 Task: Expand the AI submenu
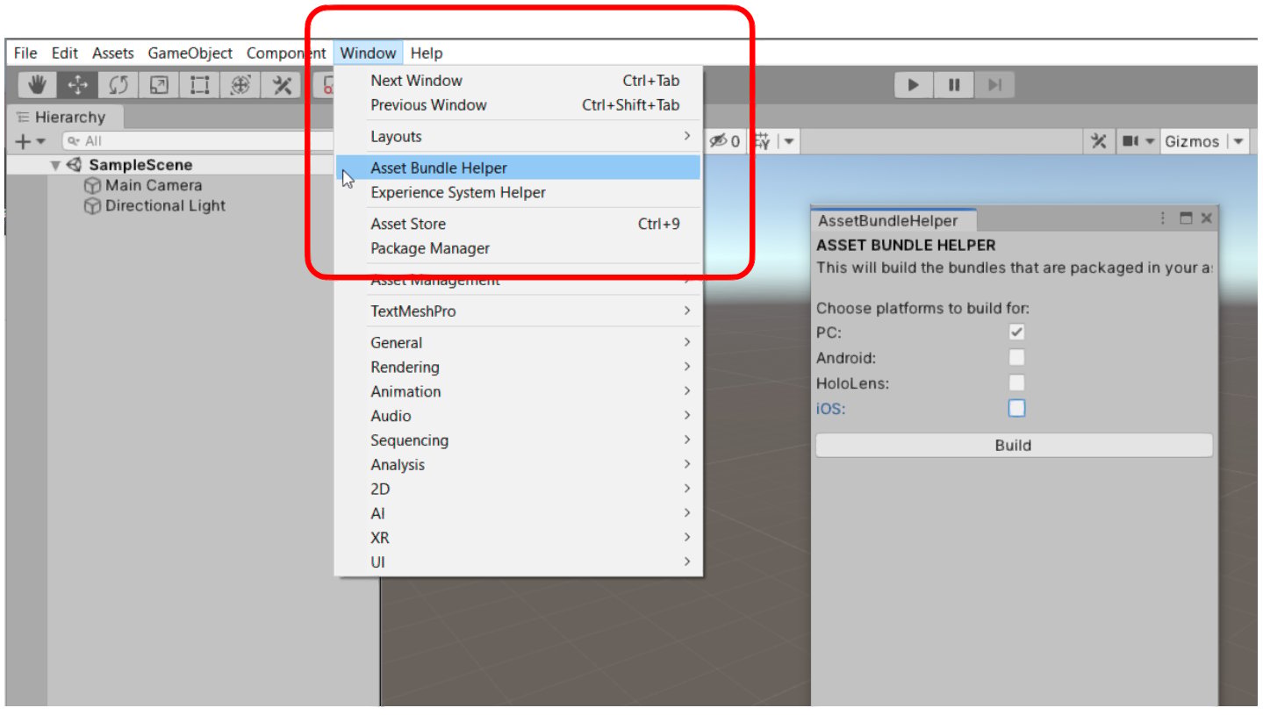(519, 513)
